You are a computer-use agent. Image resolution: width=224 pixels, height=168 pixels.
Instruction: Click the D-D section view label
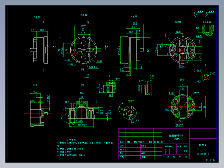pyautogui.click(x=182, y=80)
